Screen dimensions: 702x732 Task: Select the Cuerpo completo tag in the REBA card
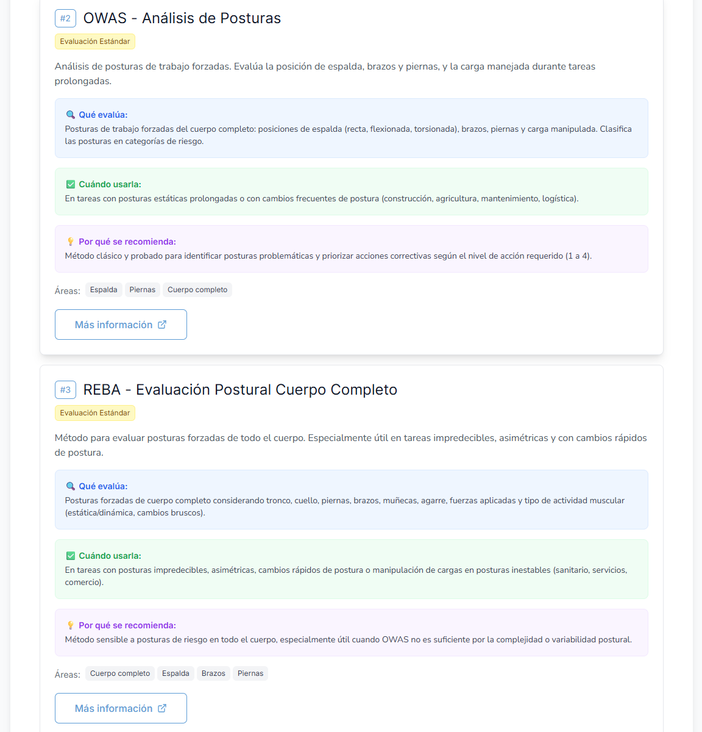pos(120,673)
